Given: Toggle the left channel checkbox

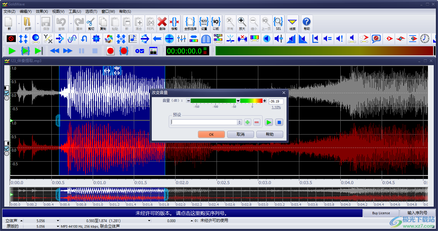Looking at the screenshot, I should [7, 93].
